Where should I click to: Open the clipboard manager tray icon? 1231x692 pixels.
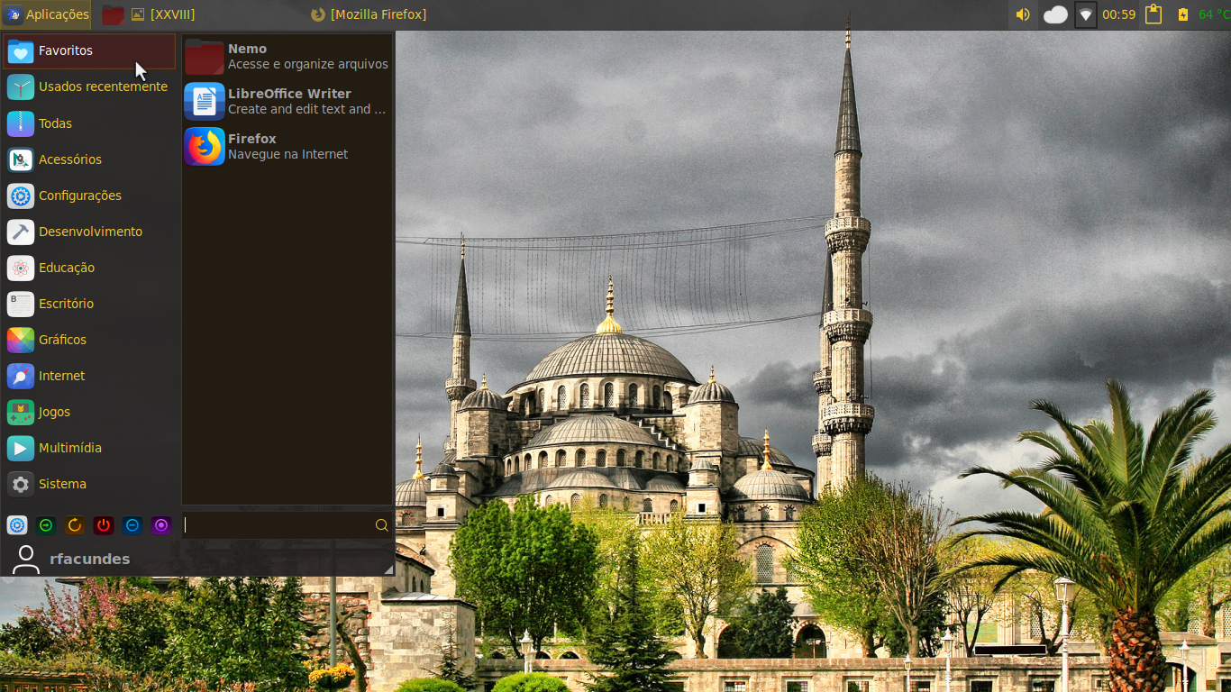1153,14
